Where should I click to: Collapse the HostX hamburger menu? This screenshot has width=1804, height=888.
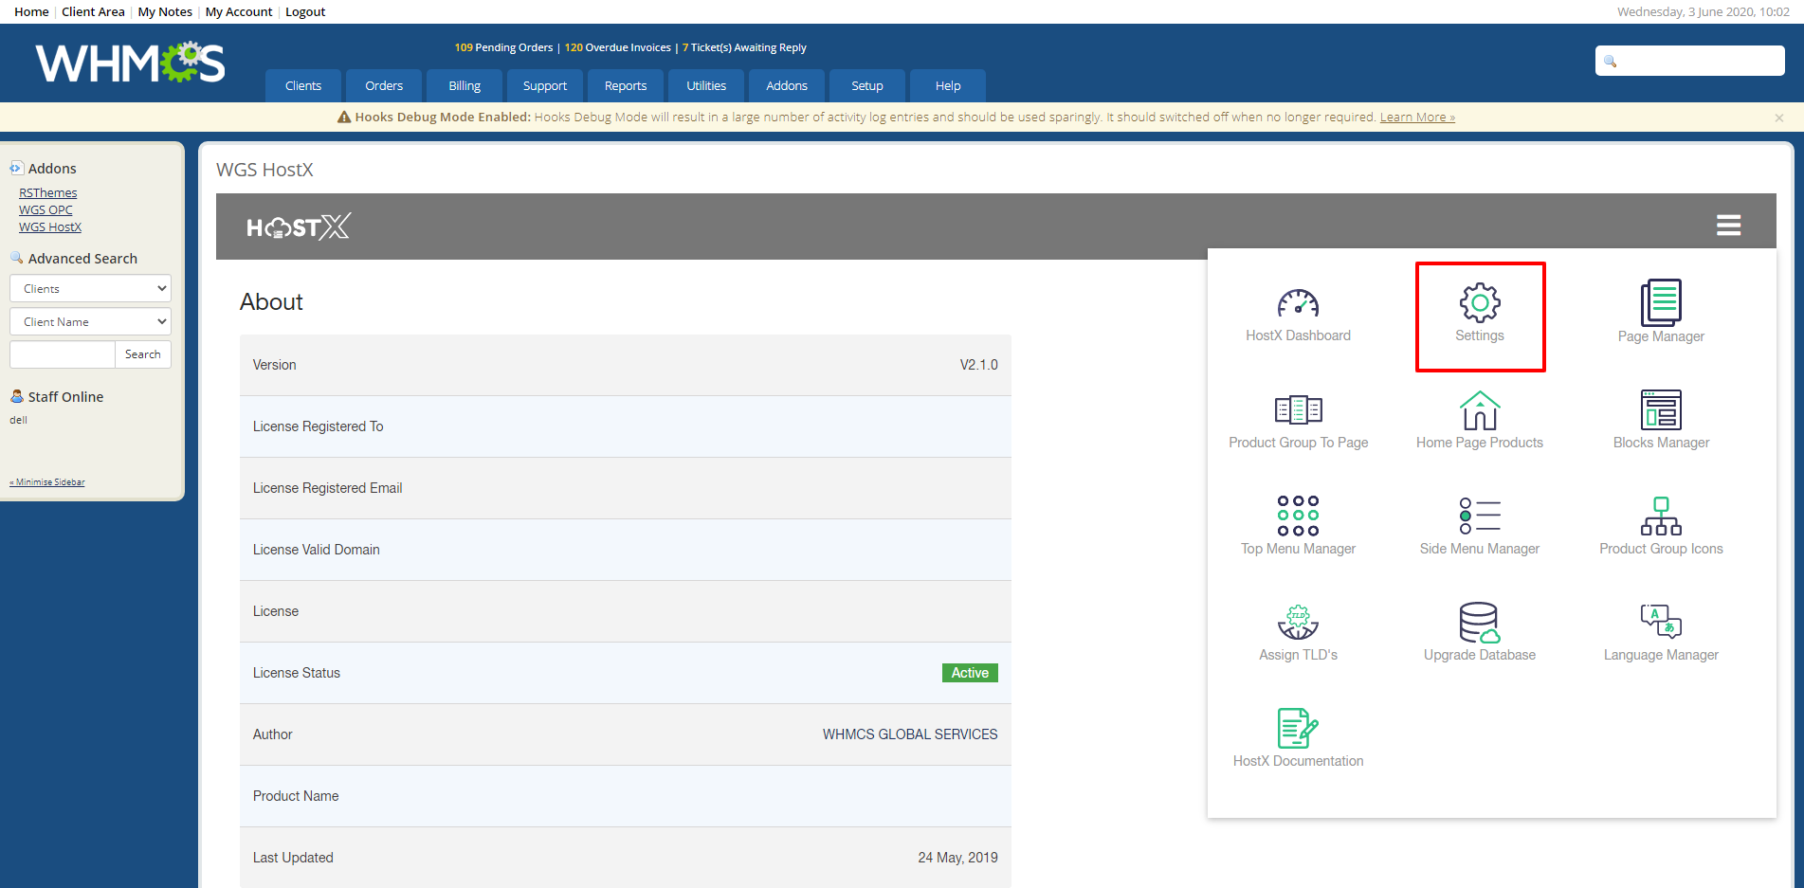pyautogui.click(x=1728, y=225)
